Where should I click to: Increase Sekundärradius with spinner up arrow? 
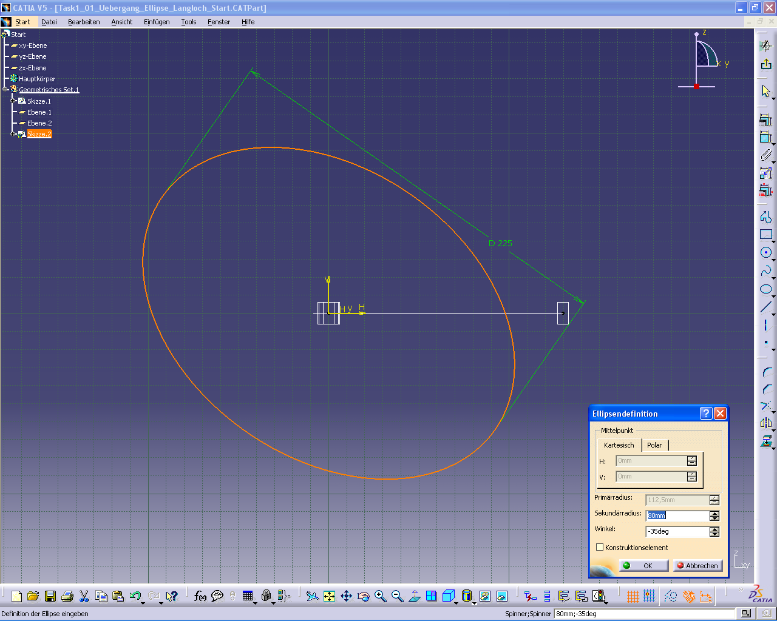click(714, 513)
